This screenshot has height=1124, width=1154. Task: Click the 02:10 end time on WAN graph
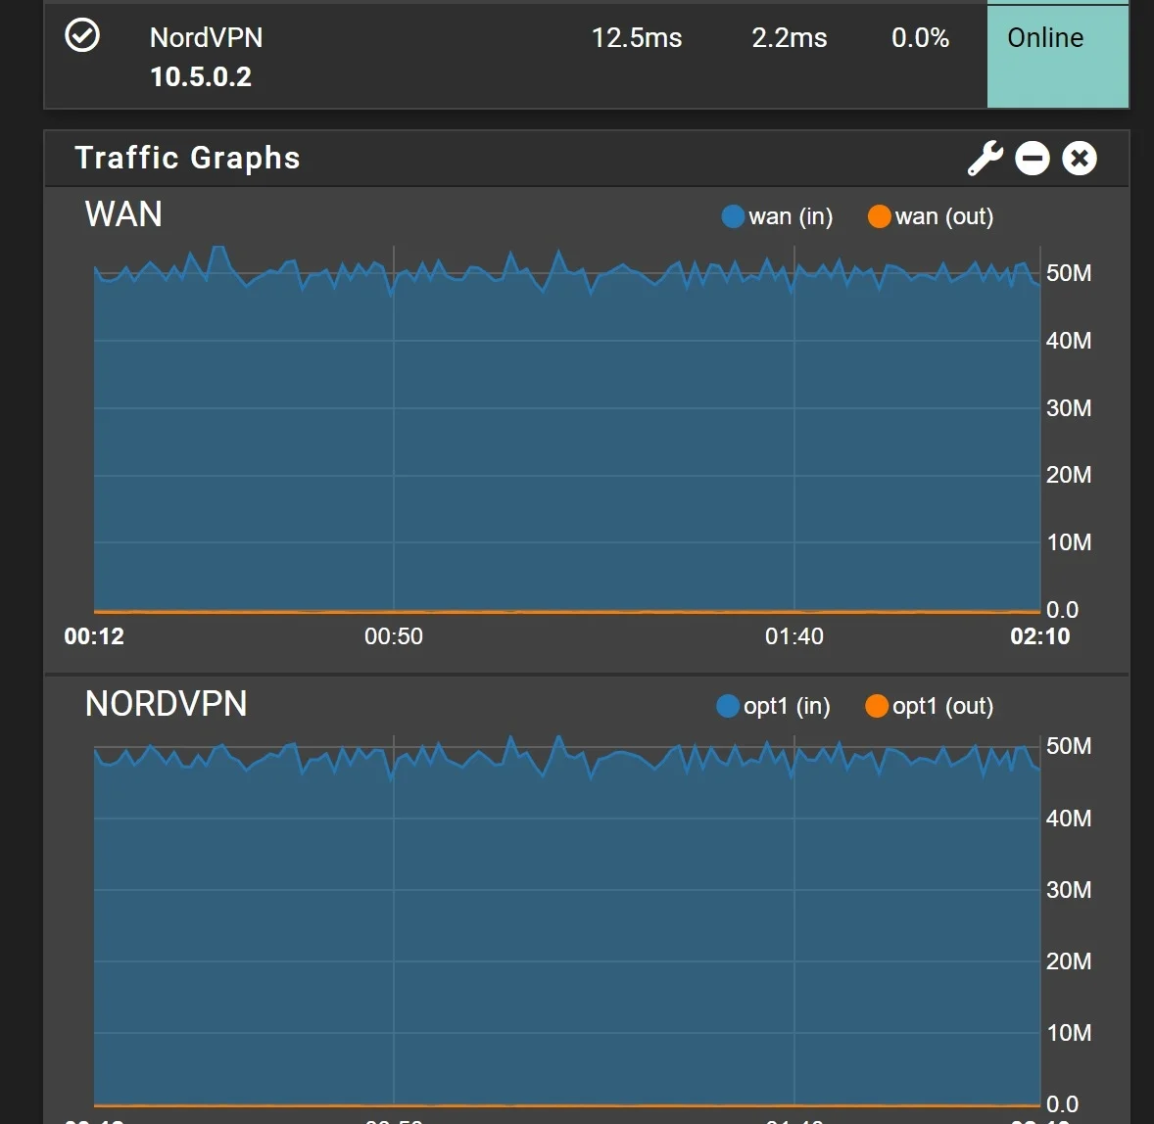click(1040, 636)
